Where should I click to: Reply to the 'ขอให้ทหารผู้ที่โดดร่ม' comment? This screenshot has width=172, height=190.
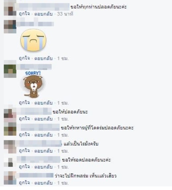(44, 135)
